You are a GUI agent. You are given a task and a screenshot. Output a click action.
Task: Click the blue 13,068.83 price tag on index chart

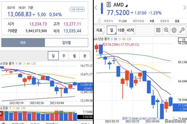(85, 86)
